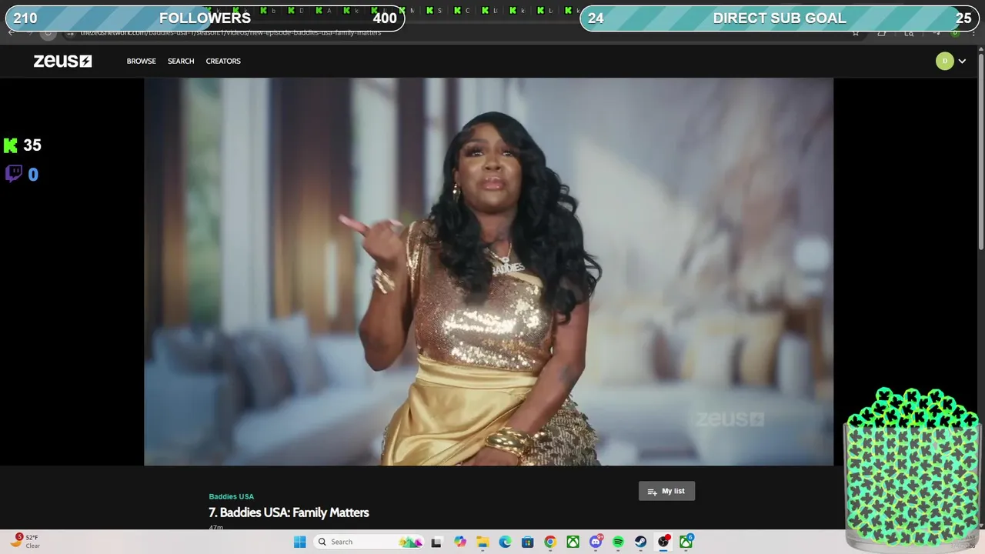This screenshot has height=554, width=985.
Task: Bookmark the page with the star icon
Action: [855, 32]
